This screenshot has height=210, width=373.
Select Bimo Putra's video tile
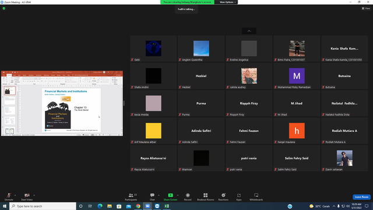tap(297, 48)
